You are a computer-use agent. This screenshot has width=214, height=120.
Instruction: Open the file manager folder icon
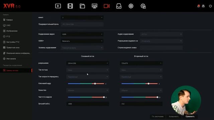[82, 6]
